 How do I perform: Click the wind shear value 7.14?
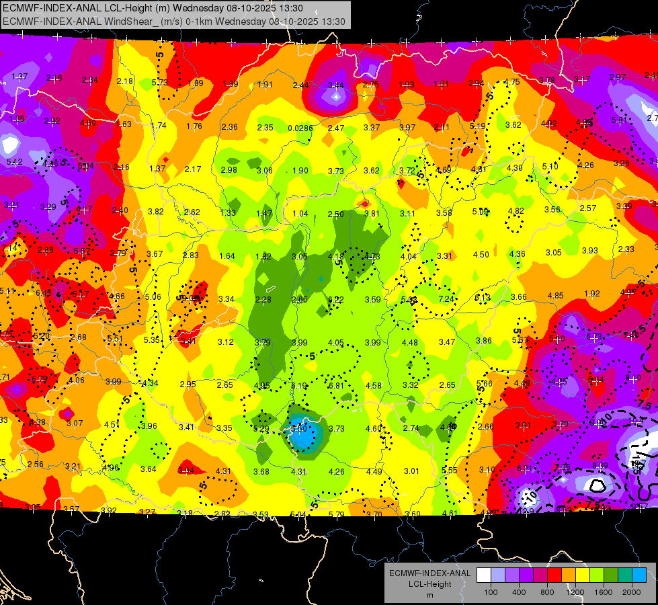[x=10, y=247]
